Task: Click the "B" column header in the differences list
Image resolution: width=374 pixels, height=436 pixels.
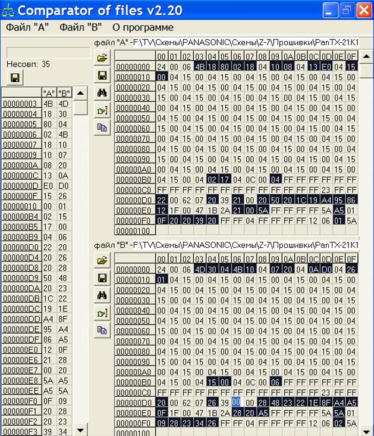Action: 64,93
